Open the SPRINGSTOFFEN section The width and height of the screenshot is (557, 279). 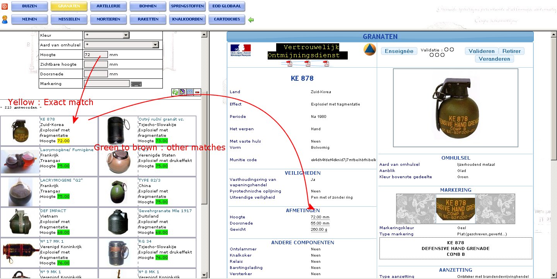click(187, 6)
